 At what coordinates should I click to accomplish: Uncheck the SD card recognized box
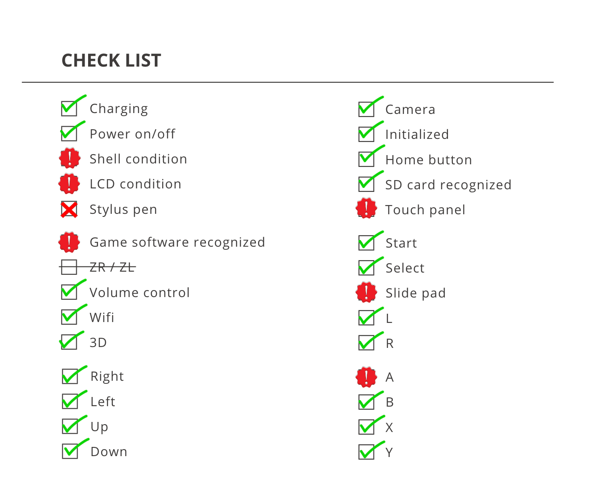pyautogui.click(x=366, y=184)
